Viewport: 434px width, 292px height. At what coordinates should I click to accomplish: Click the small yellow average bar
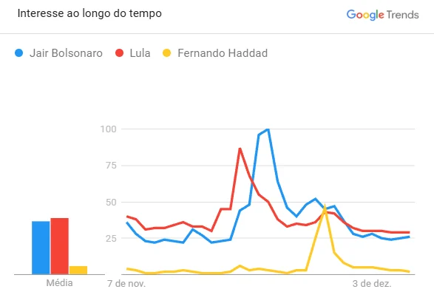[x=78, y=270]
